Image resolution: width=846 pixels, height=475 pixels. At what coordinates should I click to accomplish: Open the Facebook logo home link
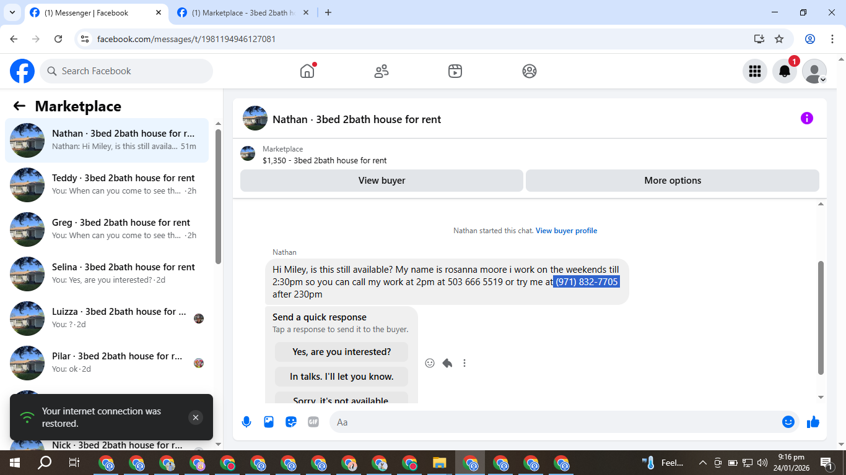pyautogui.click(x=22, y=71)
